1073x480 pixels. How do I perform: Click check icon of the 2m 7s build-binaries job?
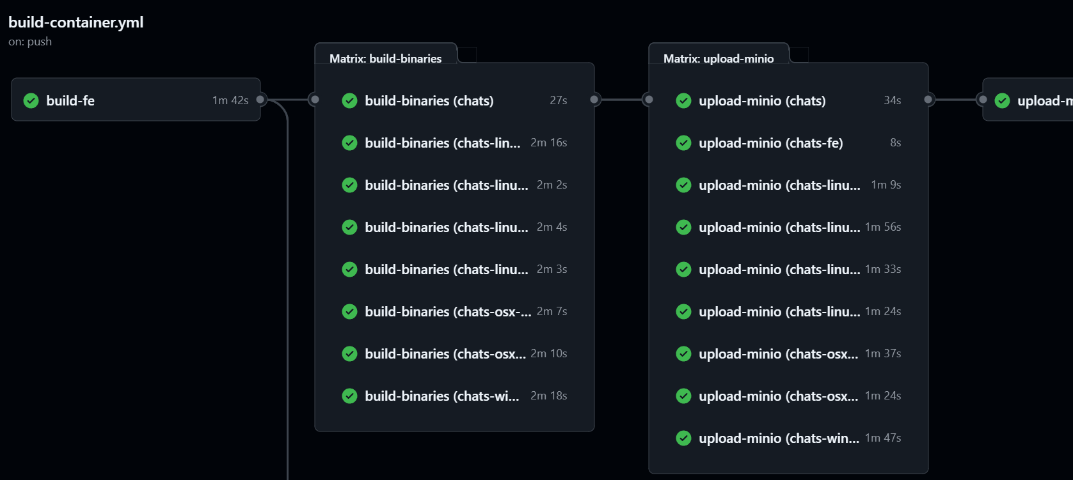coord(349,311)
